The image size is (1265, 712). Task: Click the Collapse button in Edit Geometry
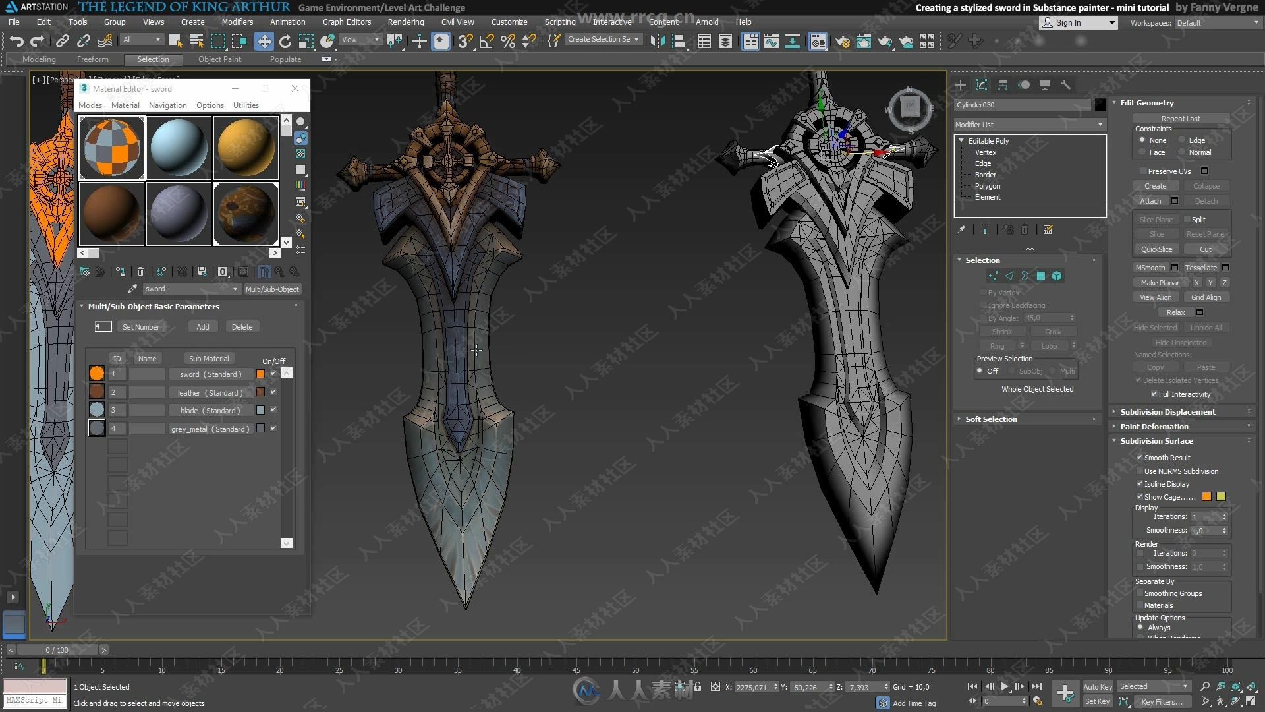click(1202, 185)
